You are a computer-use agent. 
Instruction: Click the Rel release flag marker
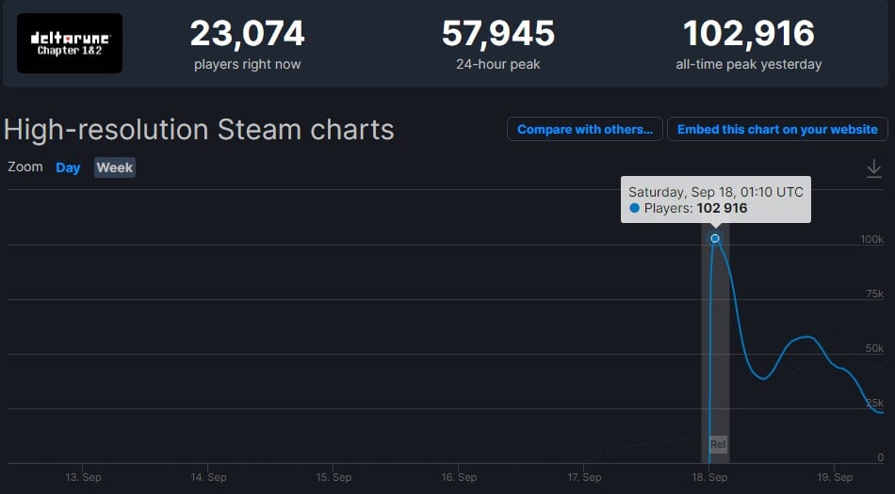coord(718,444)
